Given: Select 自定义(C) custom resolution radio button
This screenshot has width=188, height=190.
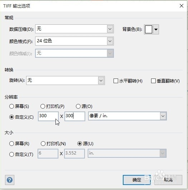Looking at the screenshot, I should click(11, 117).
